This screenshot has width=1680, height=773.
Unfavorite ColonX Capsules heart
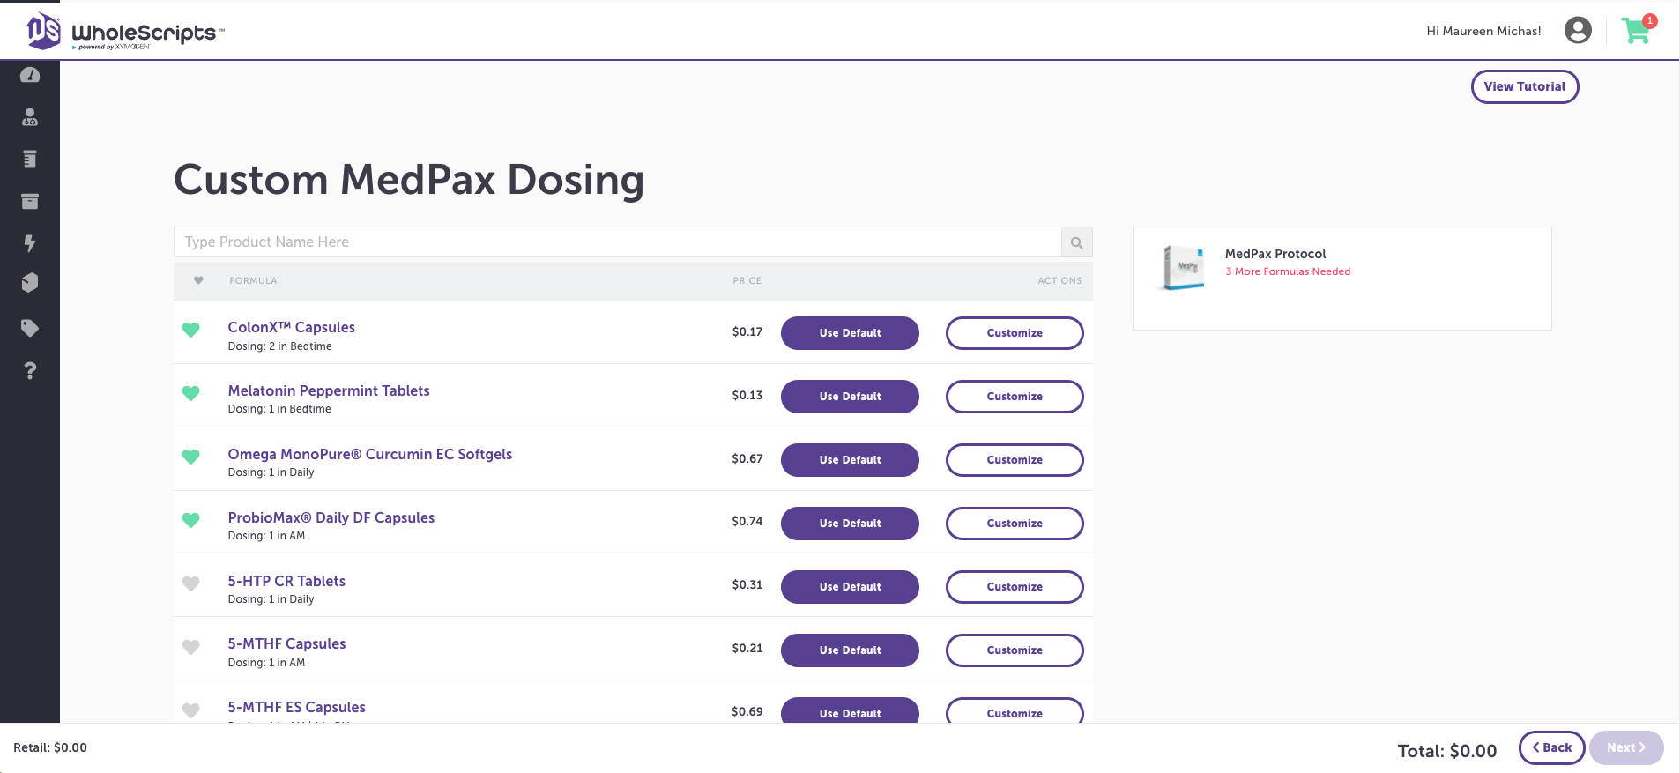pos(190,330)
